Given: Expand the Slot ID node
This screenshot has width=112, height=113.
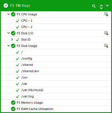Looking at the screenshot, I should (x=12, y=39).
